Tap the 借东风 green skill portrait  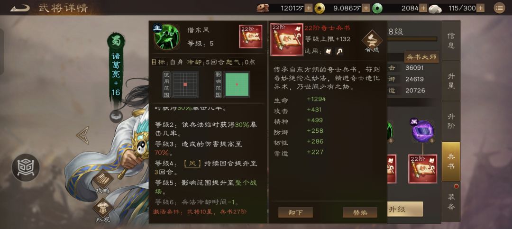[167, 37]
